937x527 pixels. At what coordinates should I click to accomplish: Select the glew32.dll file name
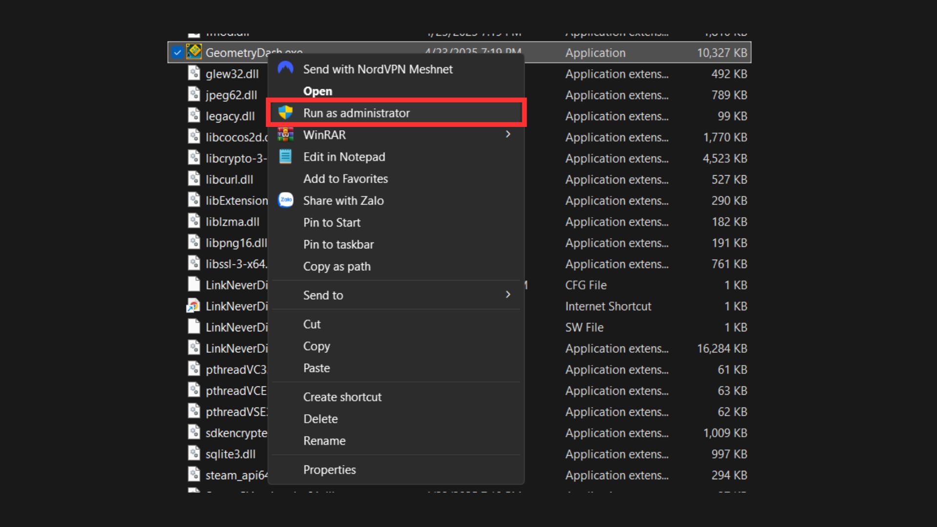232,74
